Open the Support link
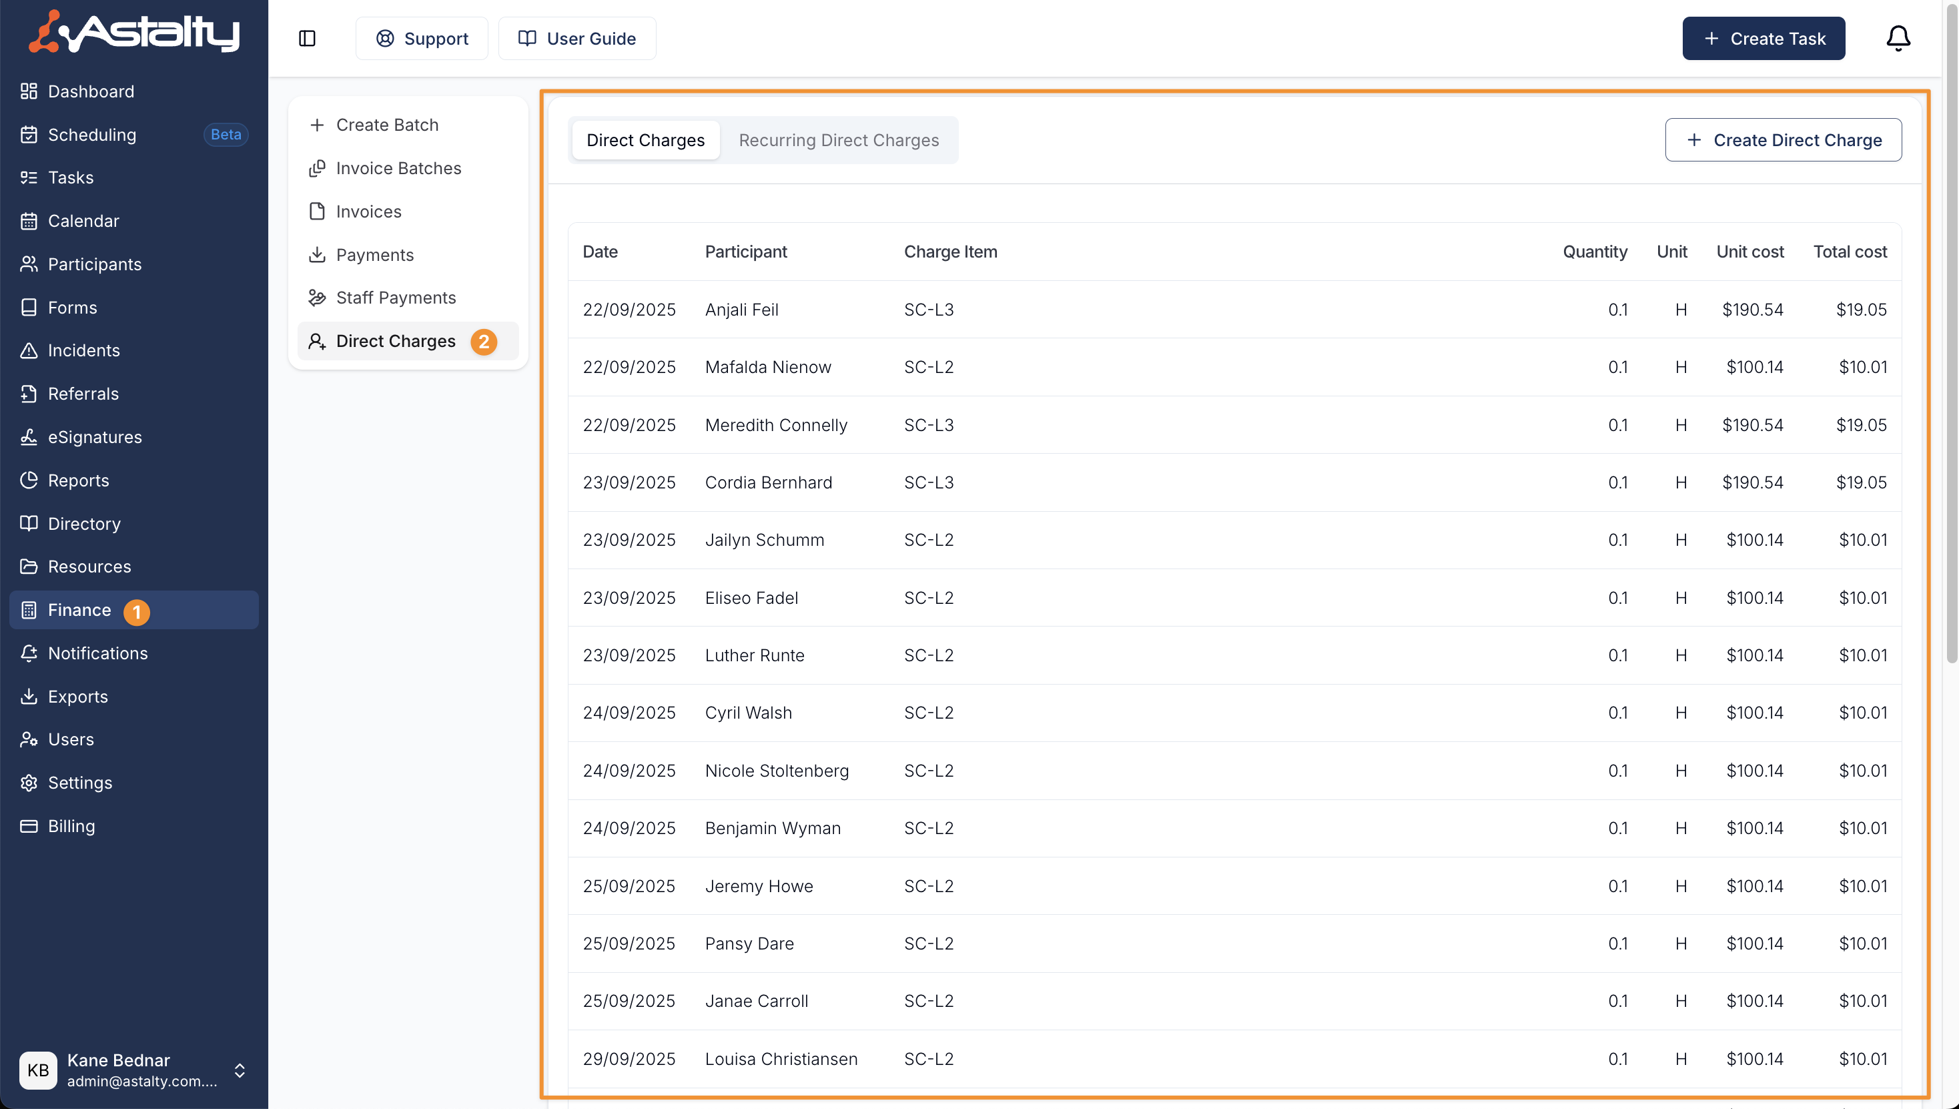This screenshot has height=1109, width=1959. pyautogui.click(x=422, y=38)
